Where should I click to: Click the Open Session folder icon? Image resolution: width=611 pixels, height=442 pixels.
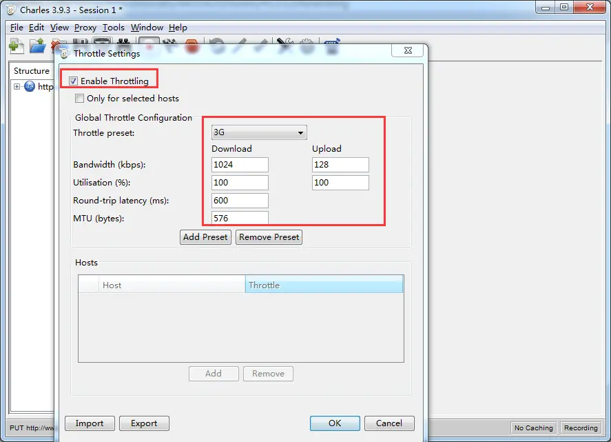38,46
